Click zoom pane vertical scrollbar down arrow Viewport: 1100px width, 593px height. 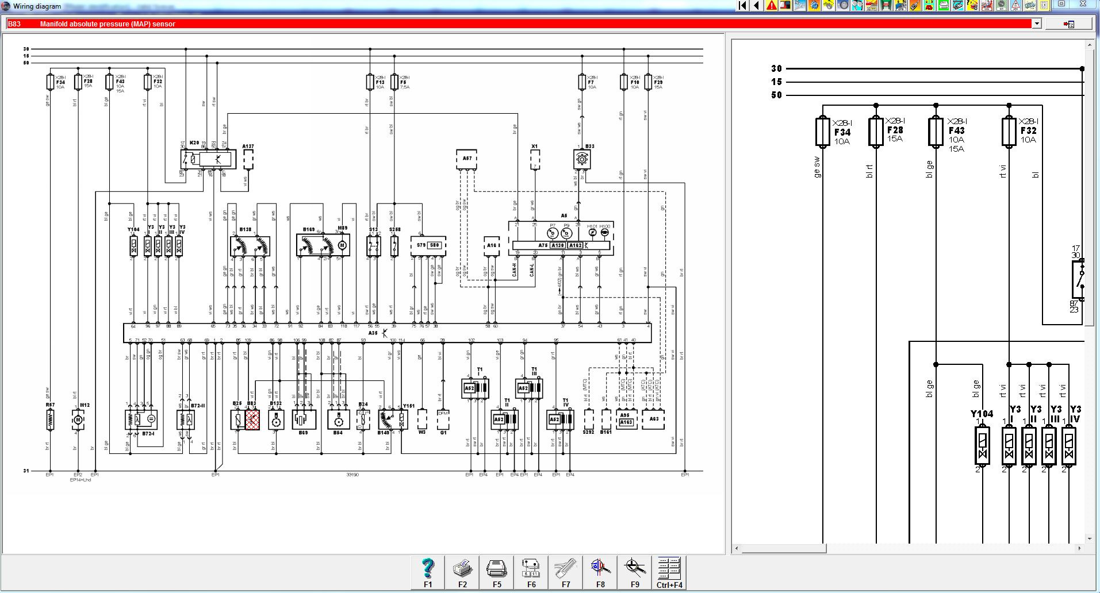[1090, 539]
